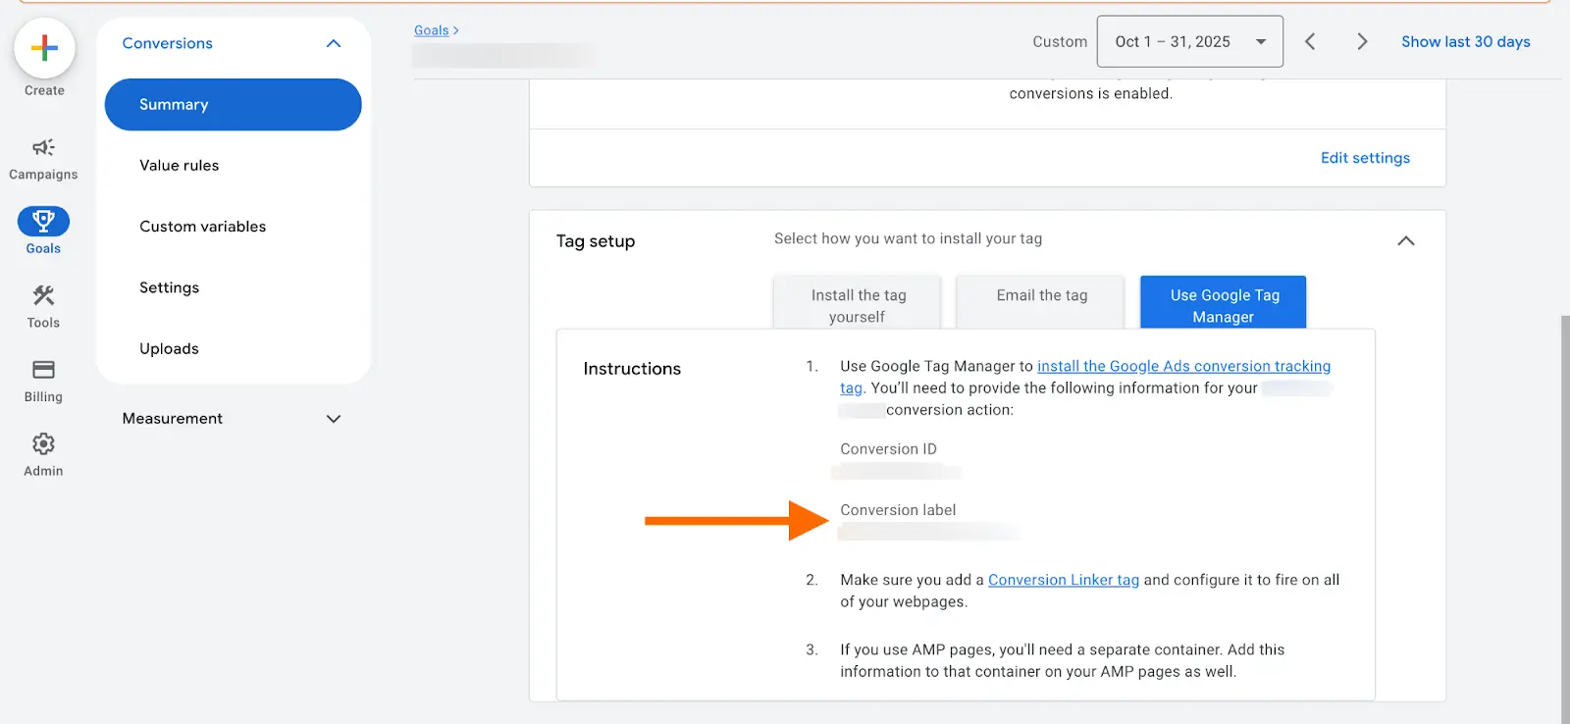Collapse the Conversions menu section
This screenshot has width=1570, height=724.
tap(334, 43)
